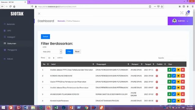Toggle publish status for KOREKSI ANJAB DISBUNAK

point(157,76)
